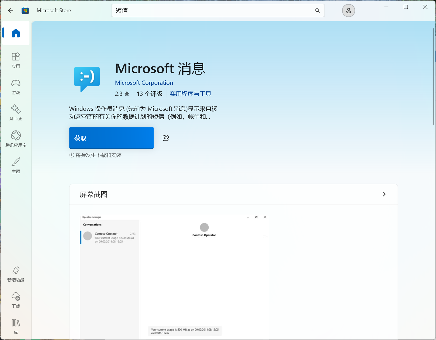The height and width of the screenshot is (340, 436).
Task: Minimize the Microsoft Store window
Action: click(x=386, y=7)
